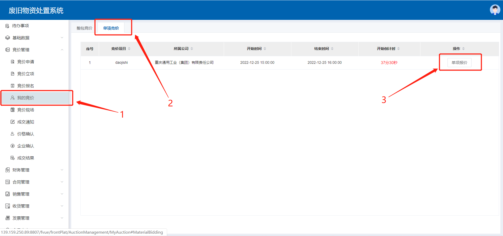Select the 单项竞价 tab
This screenshot has width=503, height=236.
[111, 28]
